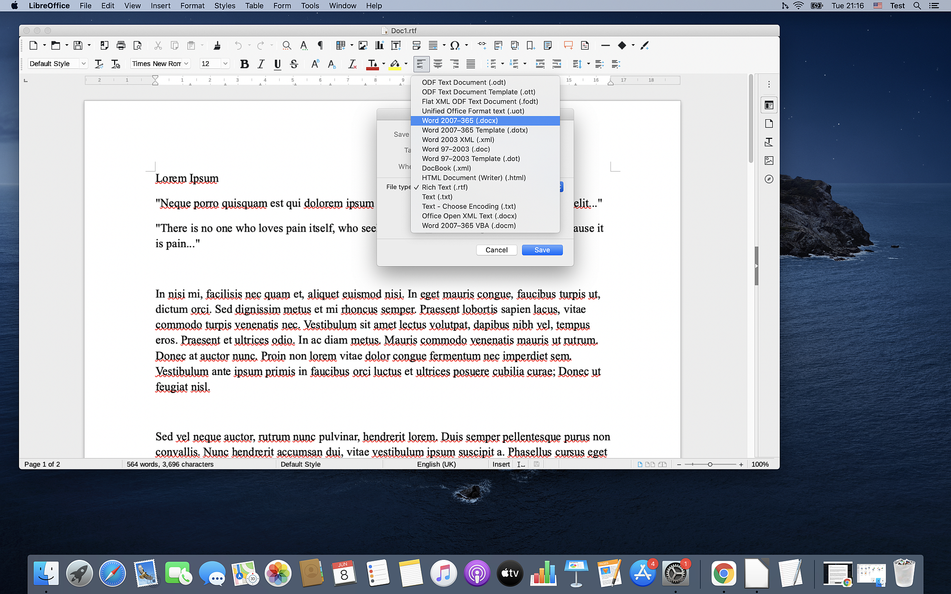Viewport: 951px width, 594px height.
Task: Click the Insert Image icon
Action: click(362, 45)
